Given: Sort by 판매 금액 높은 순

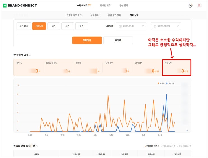Looking at the screenshot, I should coord(169,146).
